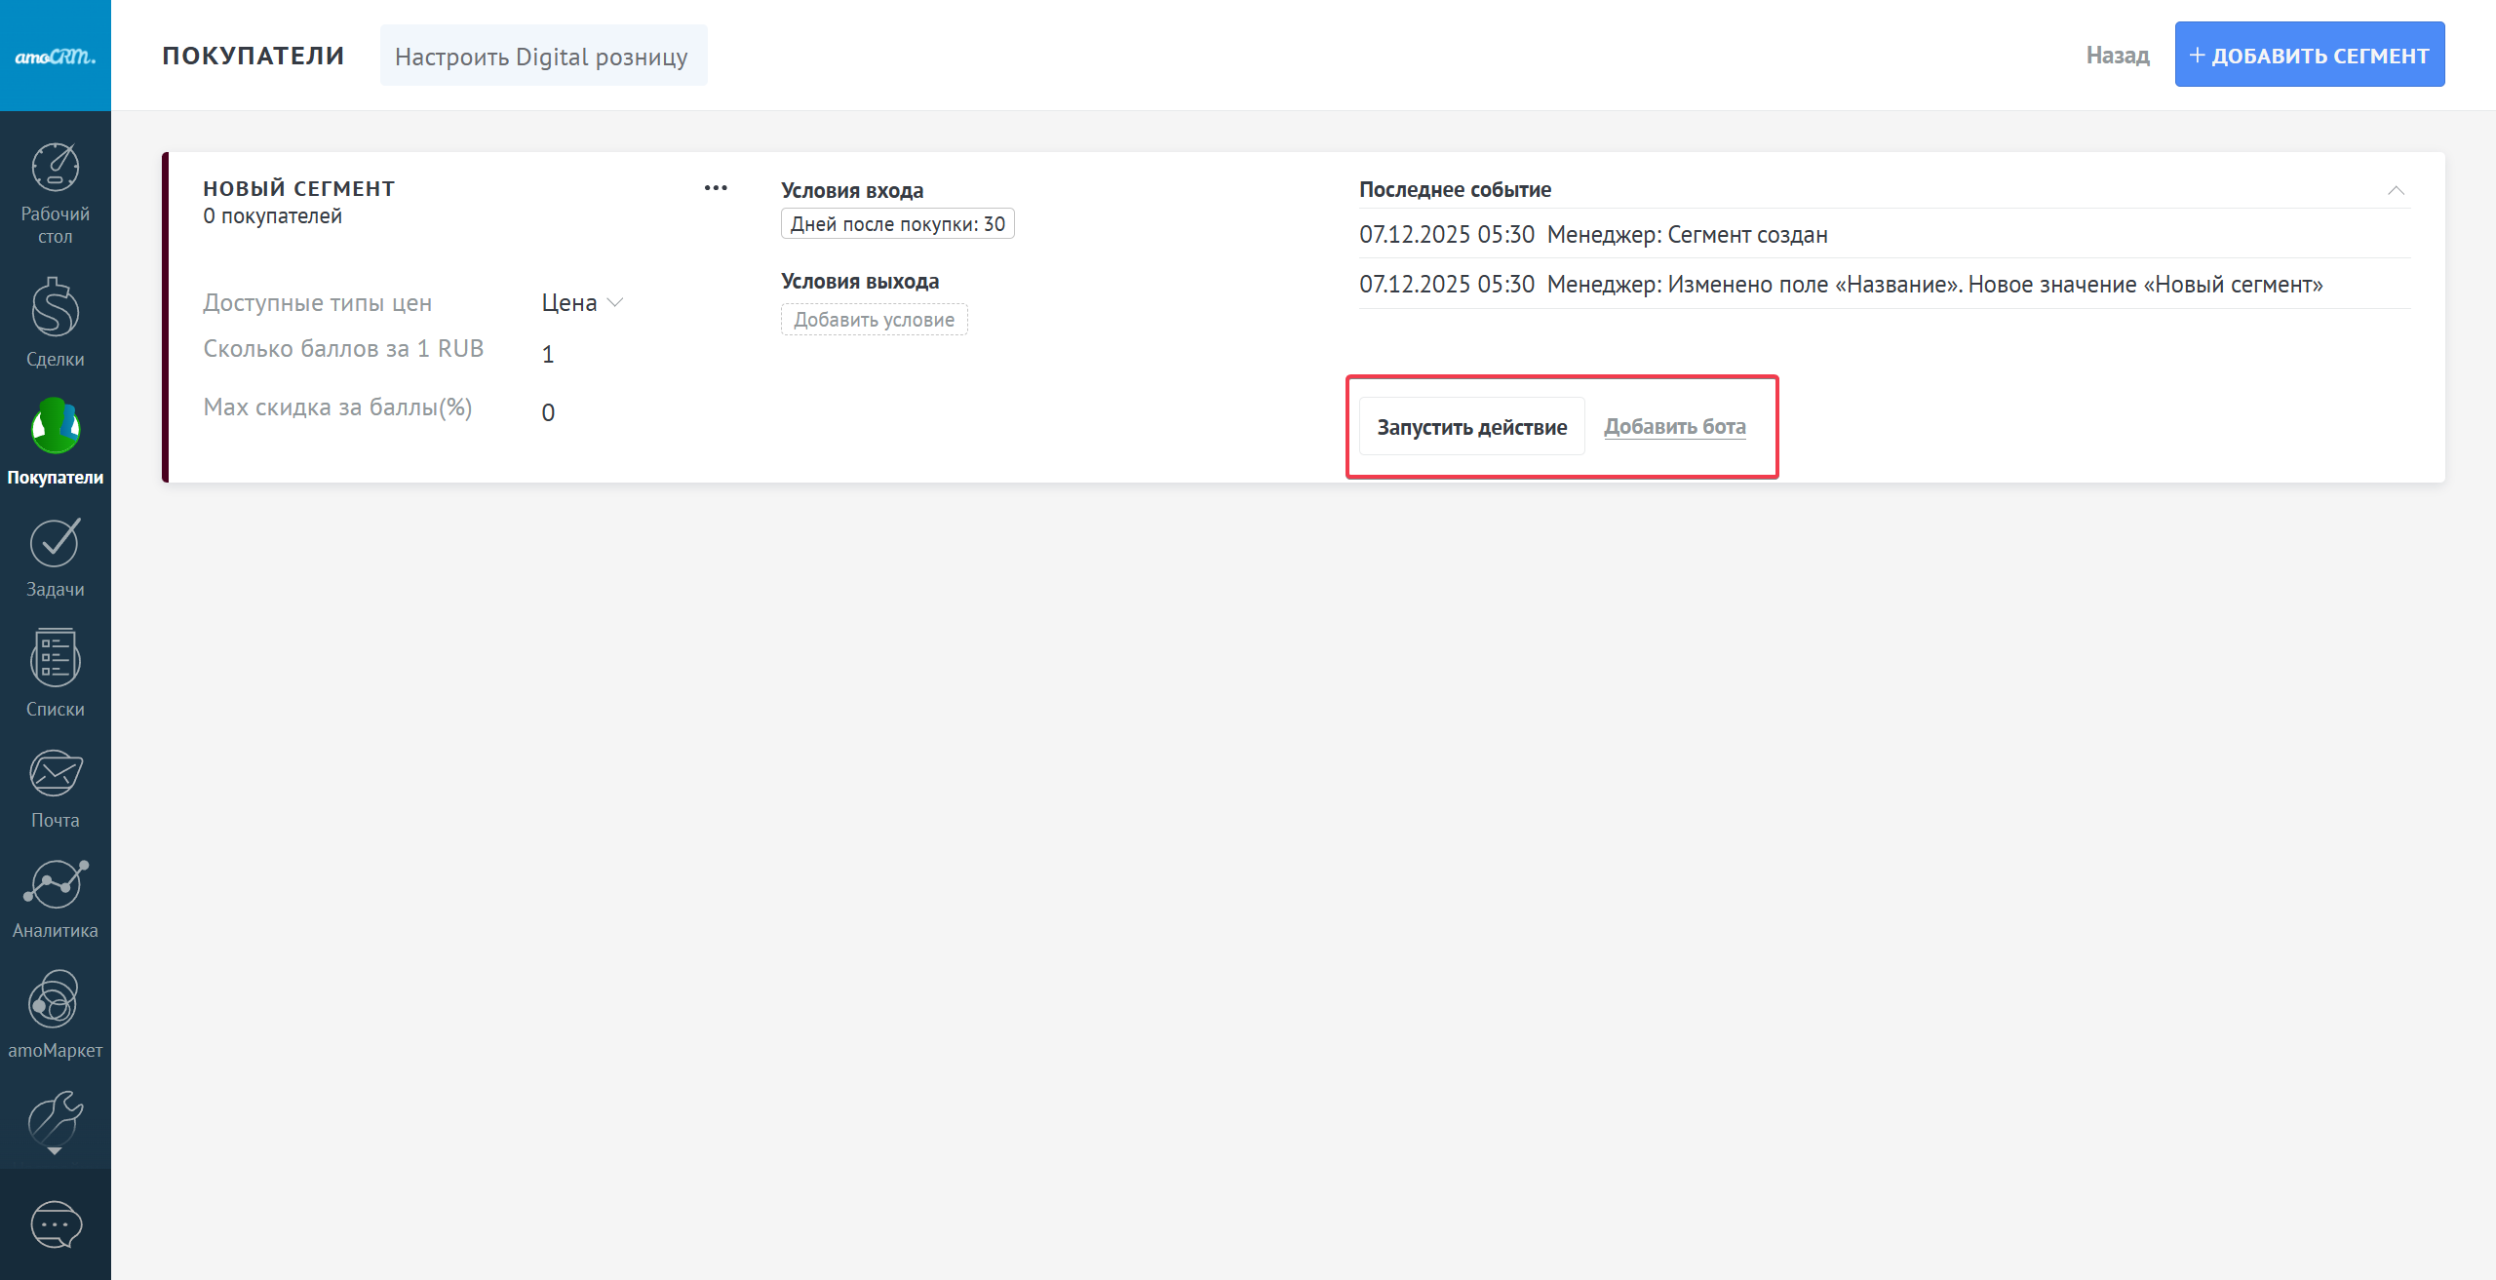Open the chat bubble icon
The height and width of the screenshot is (1280, 2496).
(55, 1224)
